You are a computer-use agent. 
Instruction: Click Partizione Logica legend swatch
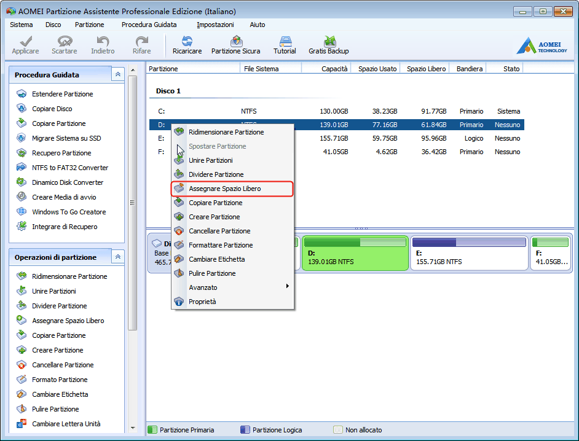245,429
